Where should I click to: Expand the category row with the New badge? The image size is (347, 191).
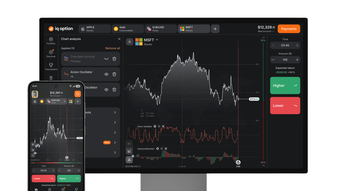point(115,142)
